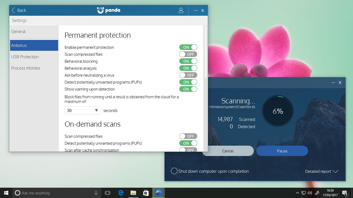The height and width of the screenshot is (198, 353).
Task: Enable Scan after cache synchronization
Action: 188,150
